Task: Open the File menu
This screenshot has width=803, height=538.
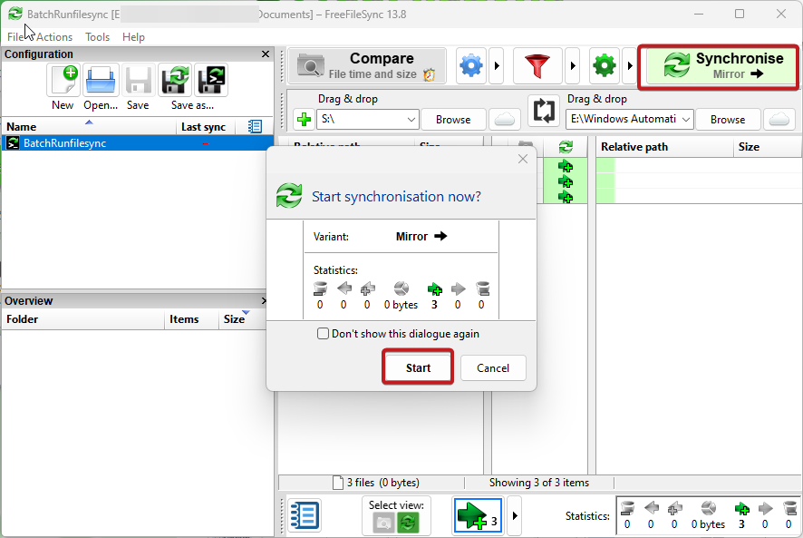Action: tap(15, 37)
